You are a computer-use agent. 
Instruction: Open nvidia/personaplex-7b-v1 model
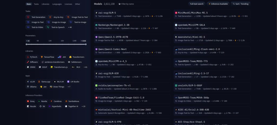coord(132,87)
